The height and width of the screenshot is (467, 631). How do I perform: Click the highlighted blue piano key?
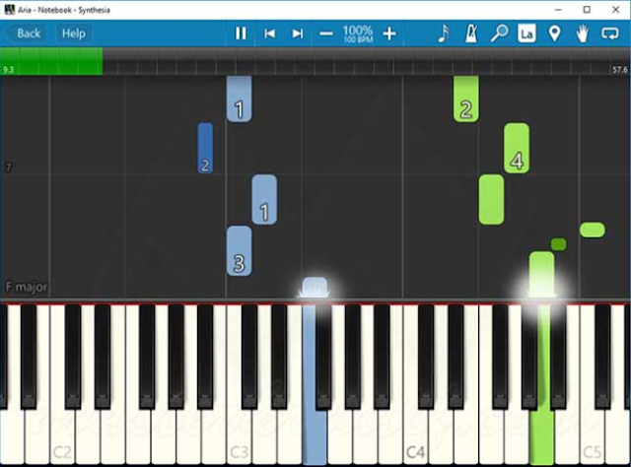click(x=315, y=434)
